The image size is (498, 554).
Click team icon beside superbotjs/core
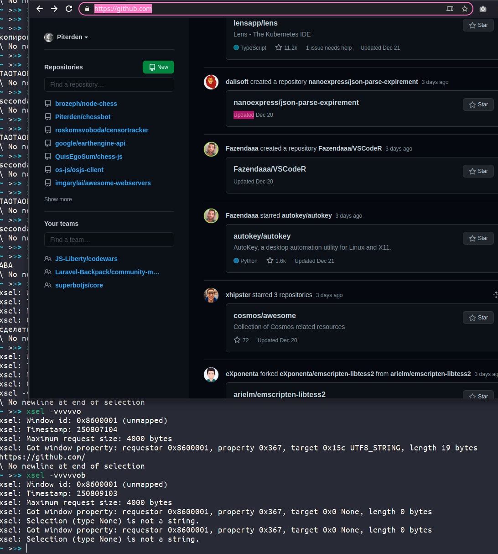pyautogui.click(x=47, y=285)
